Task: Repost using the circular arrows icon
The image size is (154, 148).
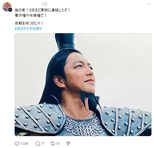Action: pyautogui.click(x=53, y=143)
